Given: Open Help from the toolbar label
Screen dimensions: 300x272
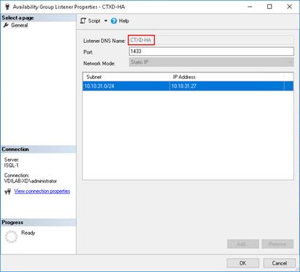Looking at the screenshot, I should (123, 21).
